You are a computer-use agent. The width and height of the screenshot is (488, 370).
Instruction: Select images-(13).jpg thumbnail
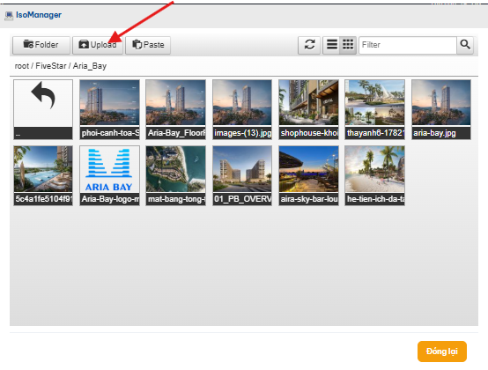click(x=242, y=109)
